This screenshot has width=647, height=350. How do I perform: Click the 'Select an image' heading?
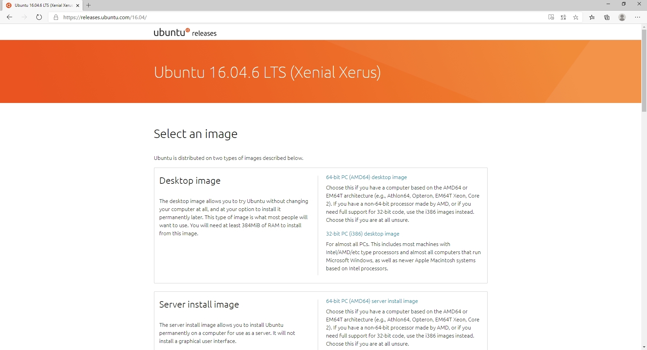tap(195, 134)
